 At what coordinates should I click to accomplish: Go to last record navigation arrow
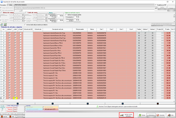click(x=123, y=103)
